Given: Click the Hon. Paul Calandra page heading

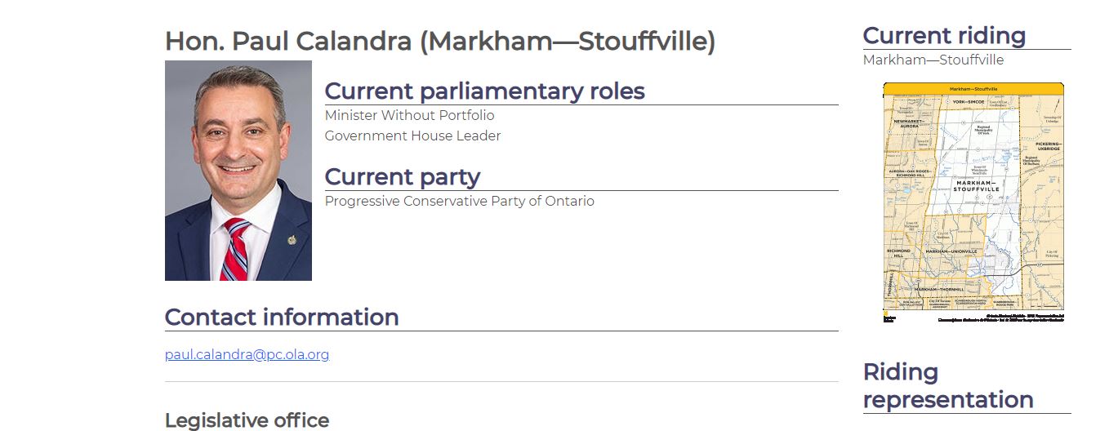Looking at the screenshot, I should tap(440, 41).
